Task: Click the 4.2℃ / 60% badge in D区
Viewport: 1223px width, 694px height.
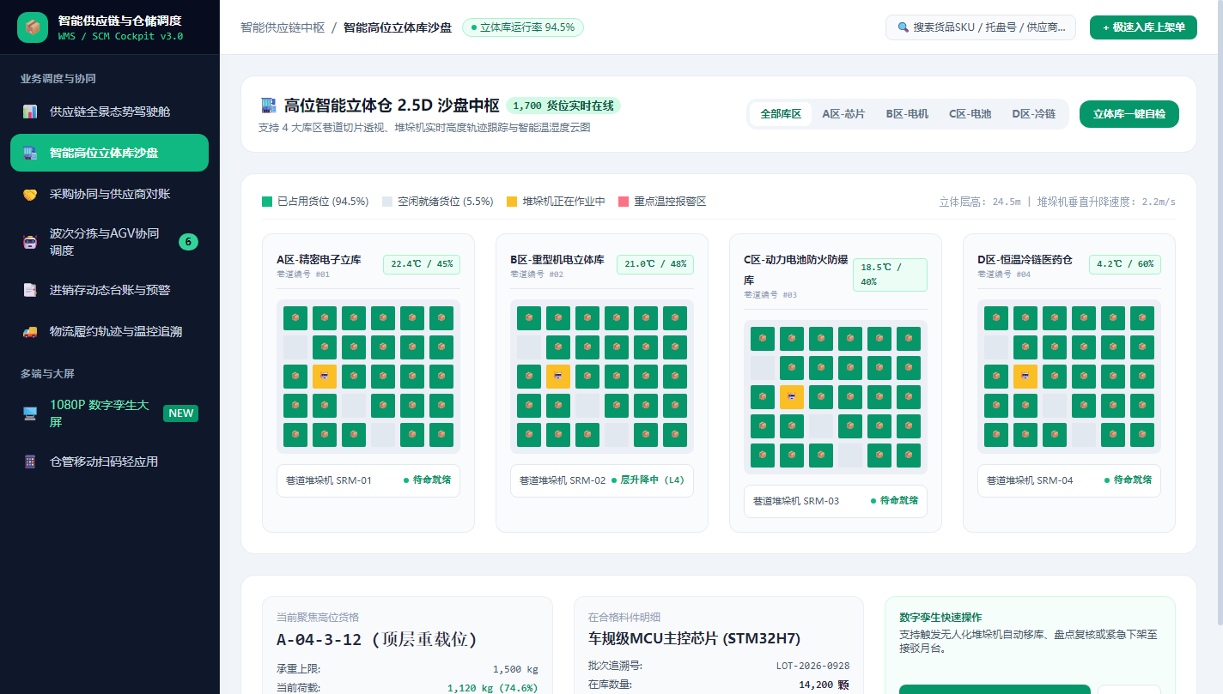Action: pos(1125,264)
